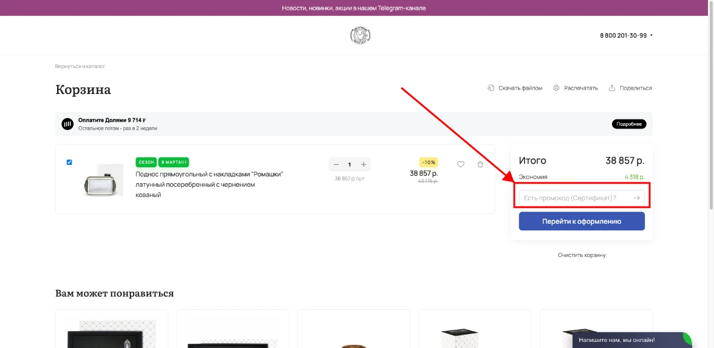Screen dimensions: 714x348
Task: Uncheck the tray item checkbox
Action: (69, 162)
